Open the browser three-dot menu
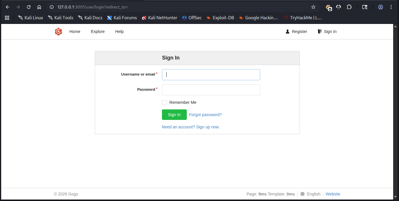 (x=391, y=7)
